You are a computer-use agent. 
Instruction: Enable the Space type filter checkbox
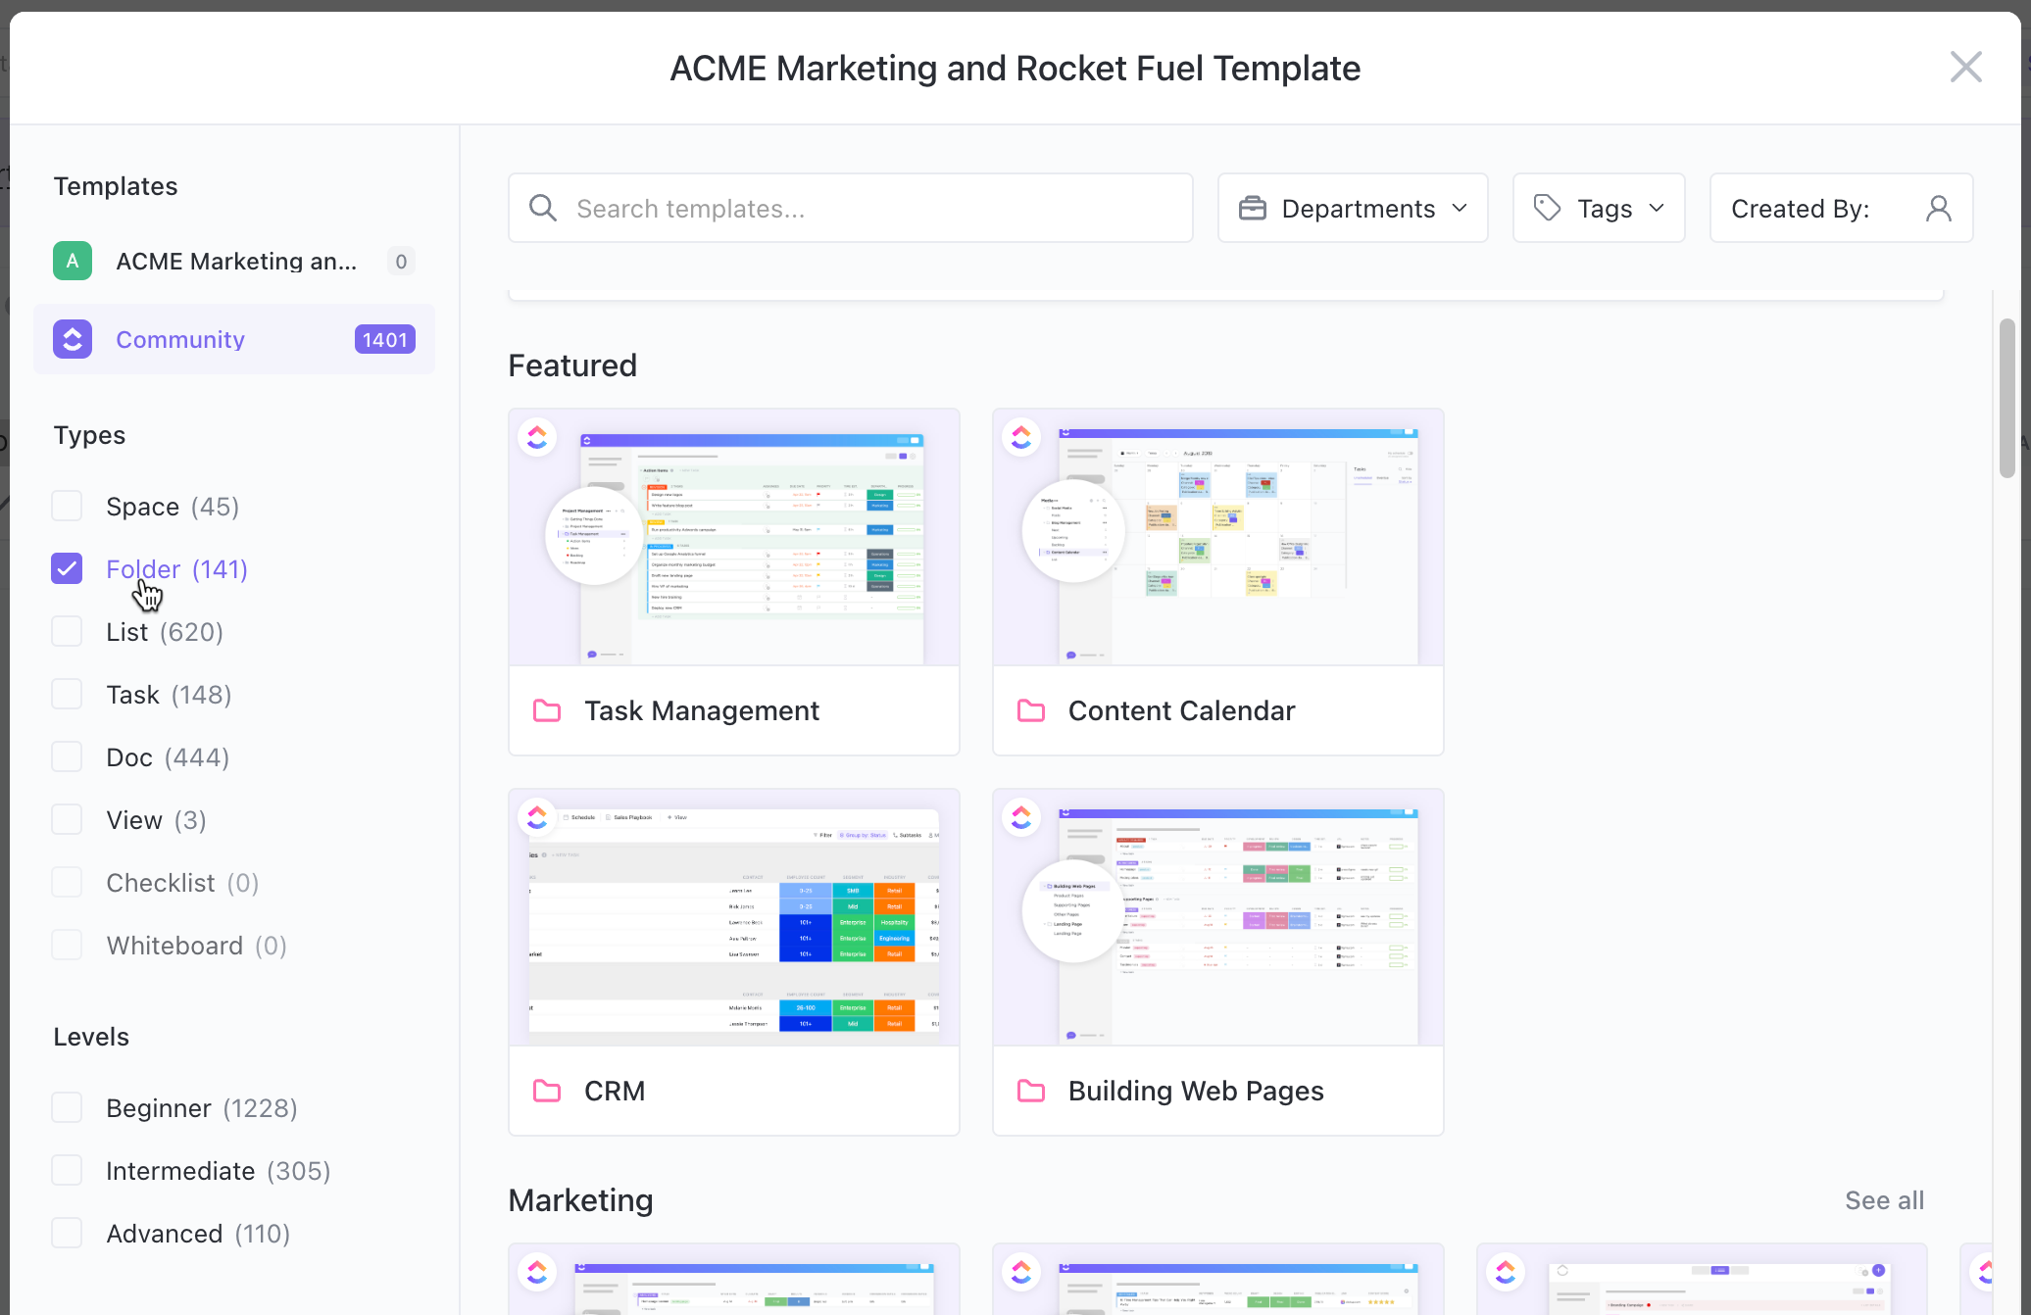coord(67,506)
